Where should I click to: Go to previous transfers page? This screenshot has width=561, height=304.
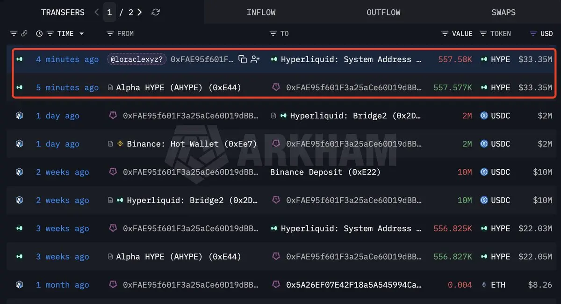point(97,12)
